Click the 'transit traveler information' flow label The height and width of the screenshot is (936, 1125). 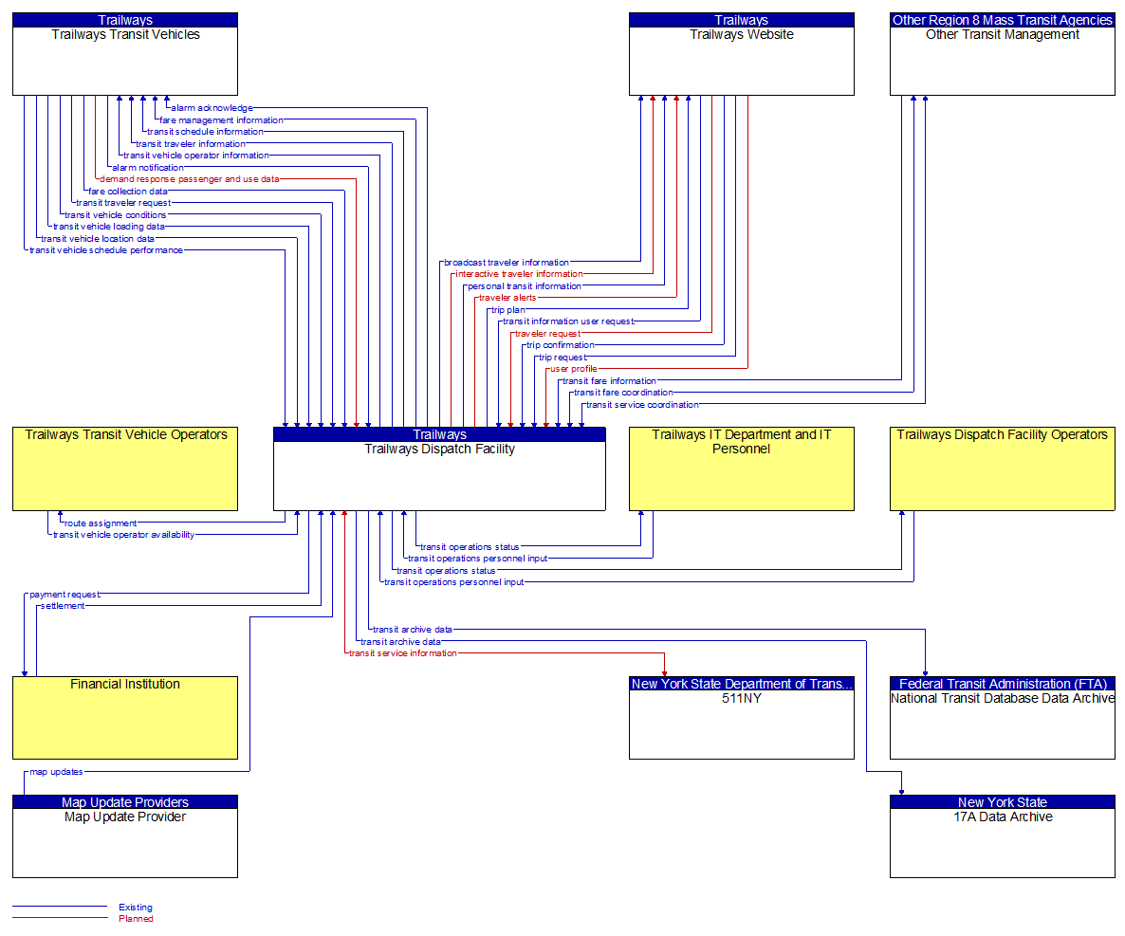190,144
